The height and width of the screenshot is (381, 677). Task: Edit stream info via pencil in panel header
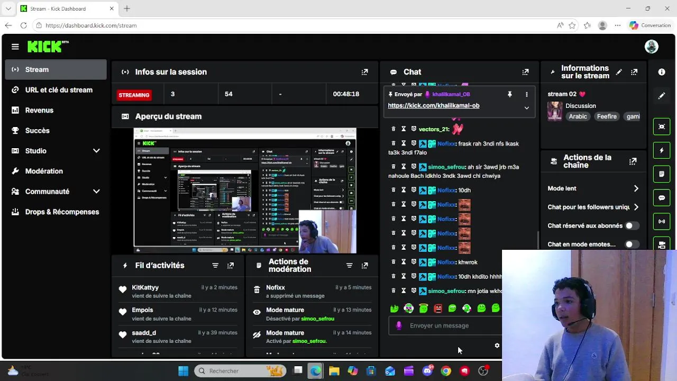coord(619,72)
